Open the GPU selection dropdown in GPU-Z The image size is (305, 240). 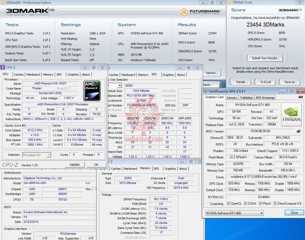[x=235, y=213]
